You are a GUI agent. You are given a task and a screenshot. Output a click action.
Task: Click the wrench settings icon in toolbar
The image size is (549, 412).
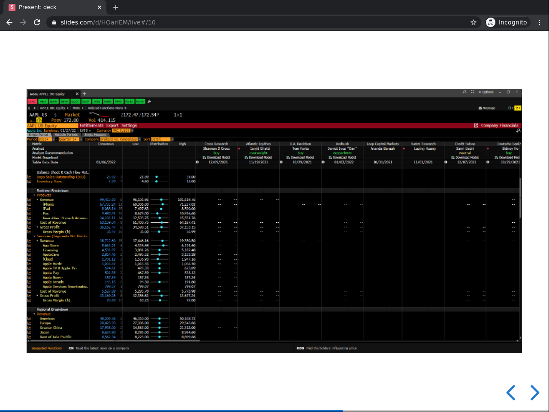point(149,102)
